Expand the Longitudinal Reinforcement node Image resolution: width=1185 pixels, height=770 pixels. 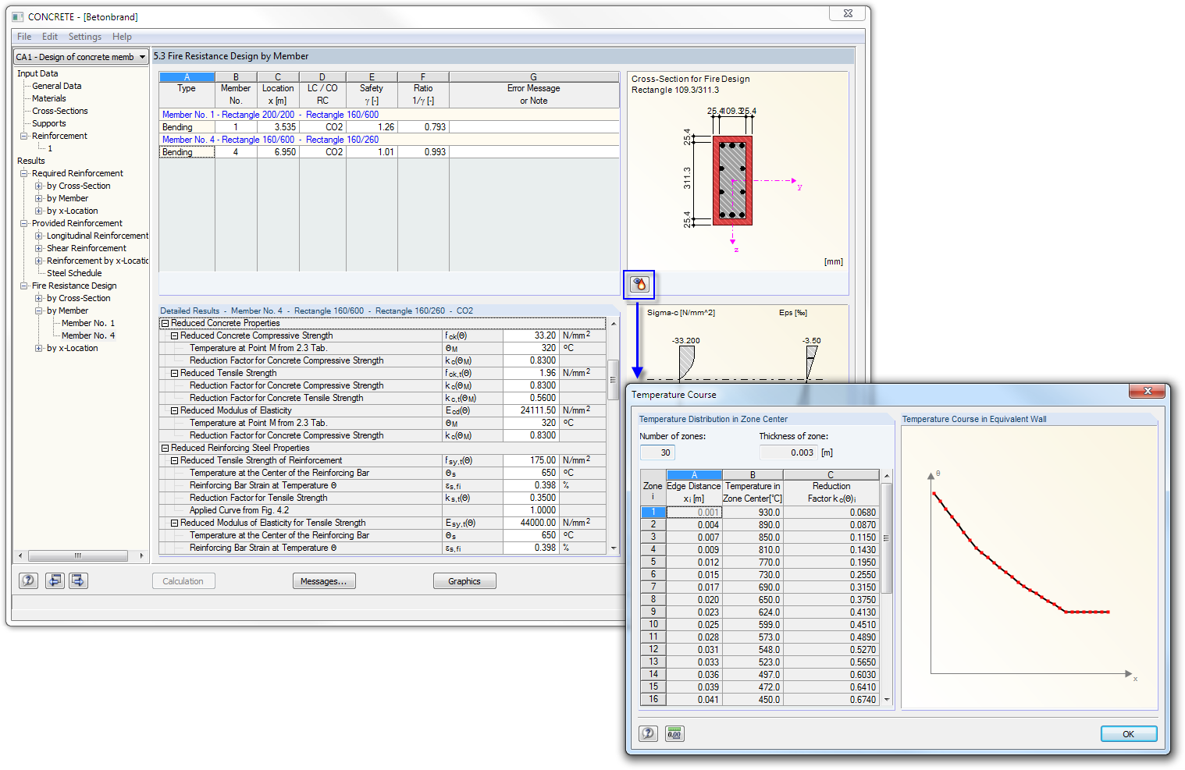pos(37,236)
